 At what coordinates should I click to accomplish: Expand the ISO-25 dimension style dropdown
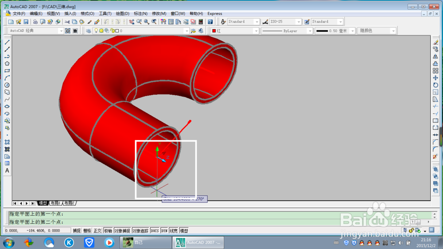(x=285, y=21)
